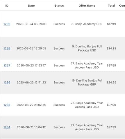Open order ID 1239 link
Image resolution: width=125 pixels, height=139 pixels.
coord(7,24)
